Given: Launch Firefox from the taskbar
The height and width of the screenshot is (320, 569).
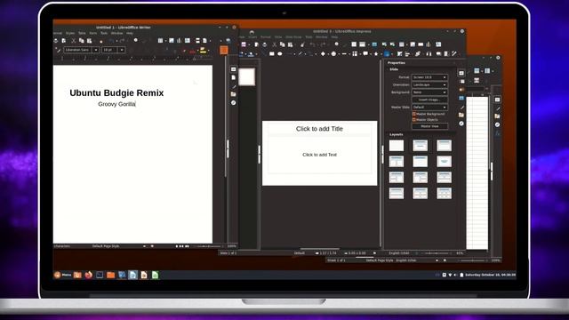Looking at the screenshot, I should pos(89,275).
